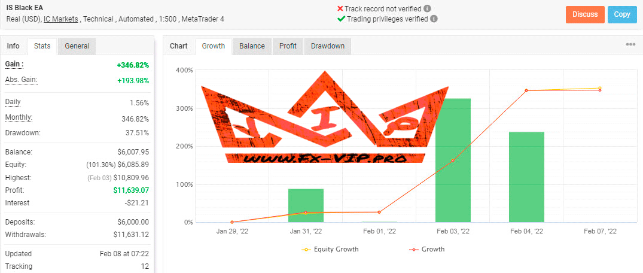Switch to the Info tab
This screenshot has width=643, height=273.
pos(13,46)
